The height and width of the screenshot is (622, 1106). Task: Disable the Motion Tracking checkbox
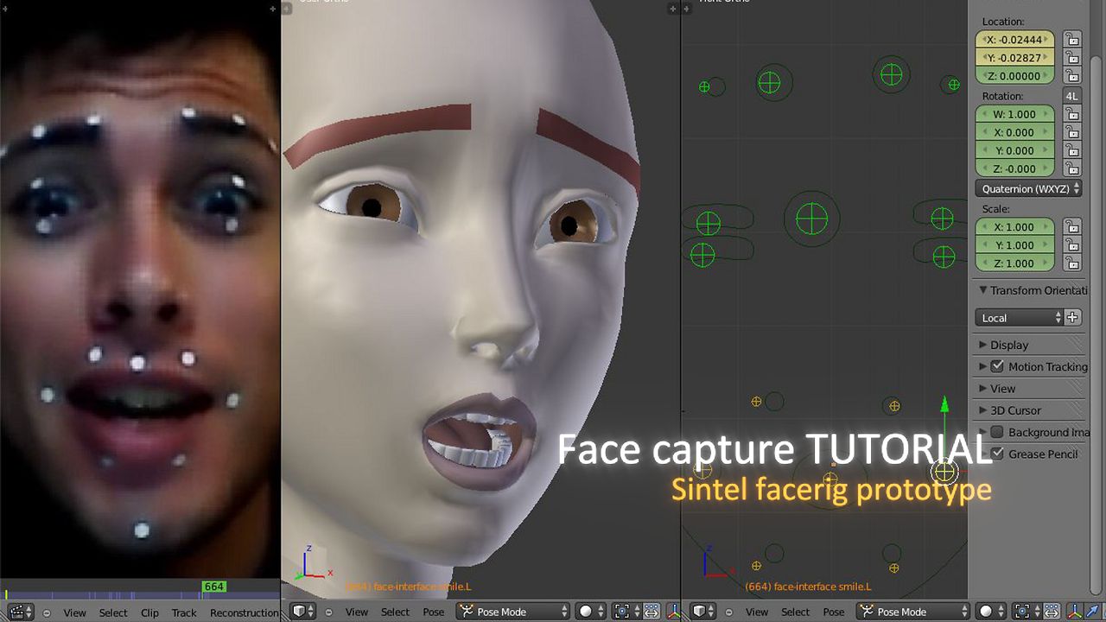pyautogui.click(x=997, y=366)
